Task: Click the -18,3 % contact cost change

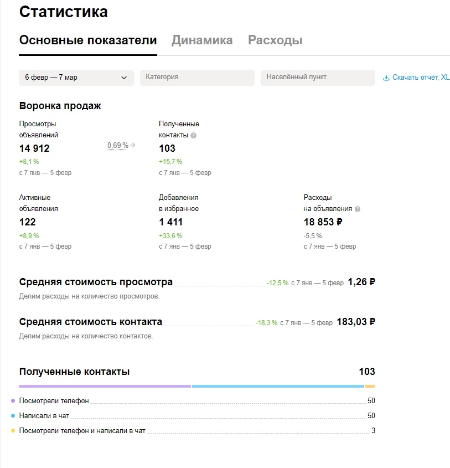Action: 266,323
